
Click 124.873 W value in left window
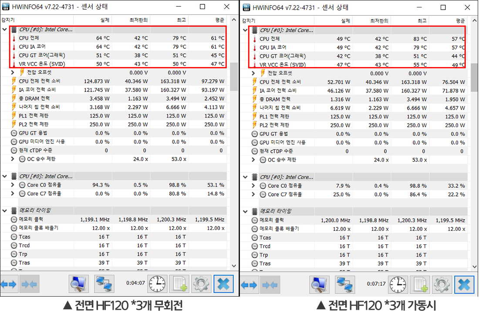(97, 81)
